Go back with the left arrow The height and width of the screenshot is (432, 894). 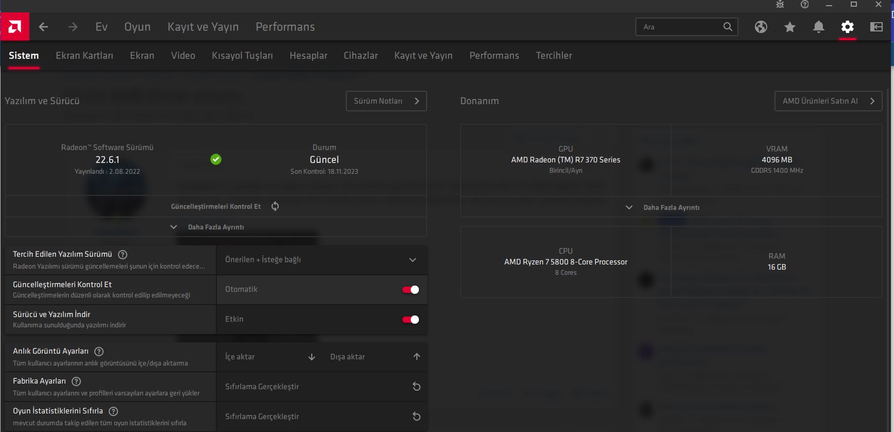44,27
